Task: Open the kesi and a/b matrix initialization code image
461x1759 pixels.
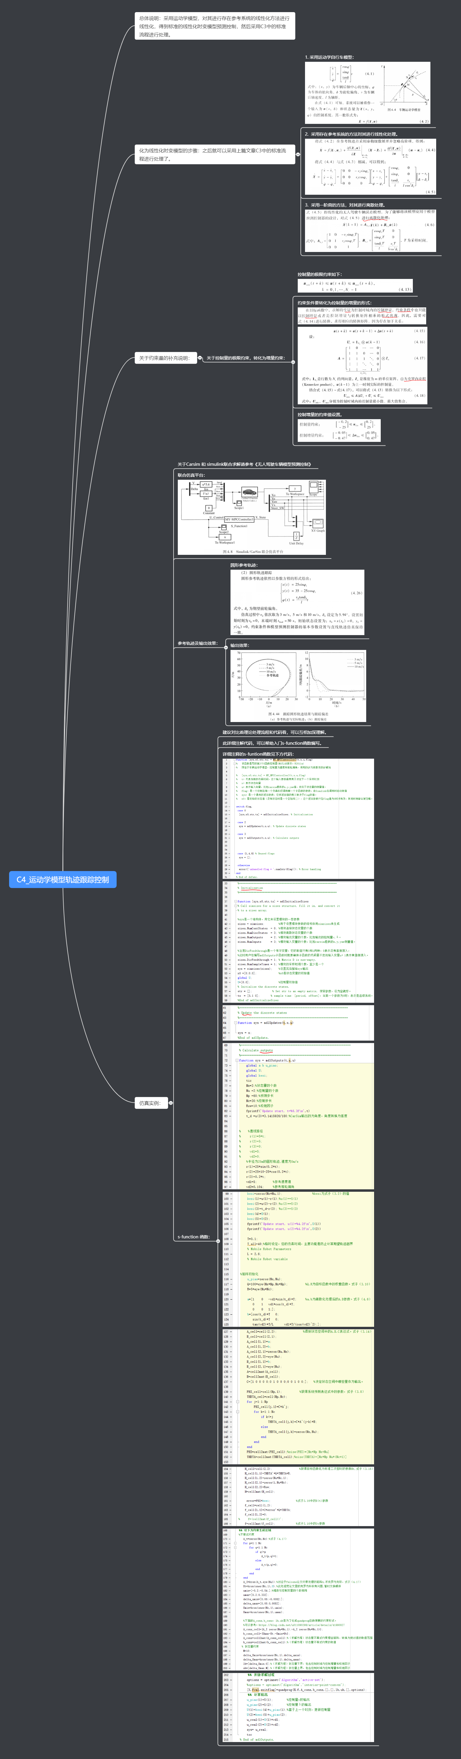Action: 298,1260
